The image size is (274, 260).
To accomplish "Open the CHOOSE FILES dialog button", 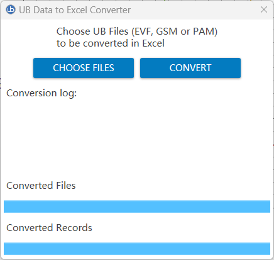I will click(x=84, y=68).
